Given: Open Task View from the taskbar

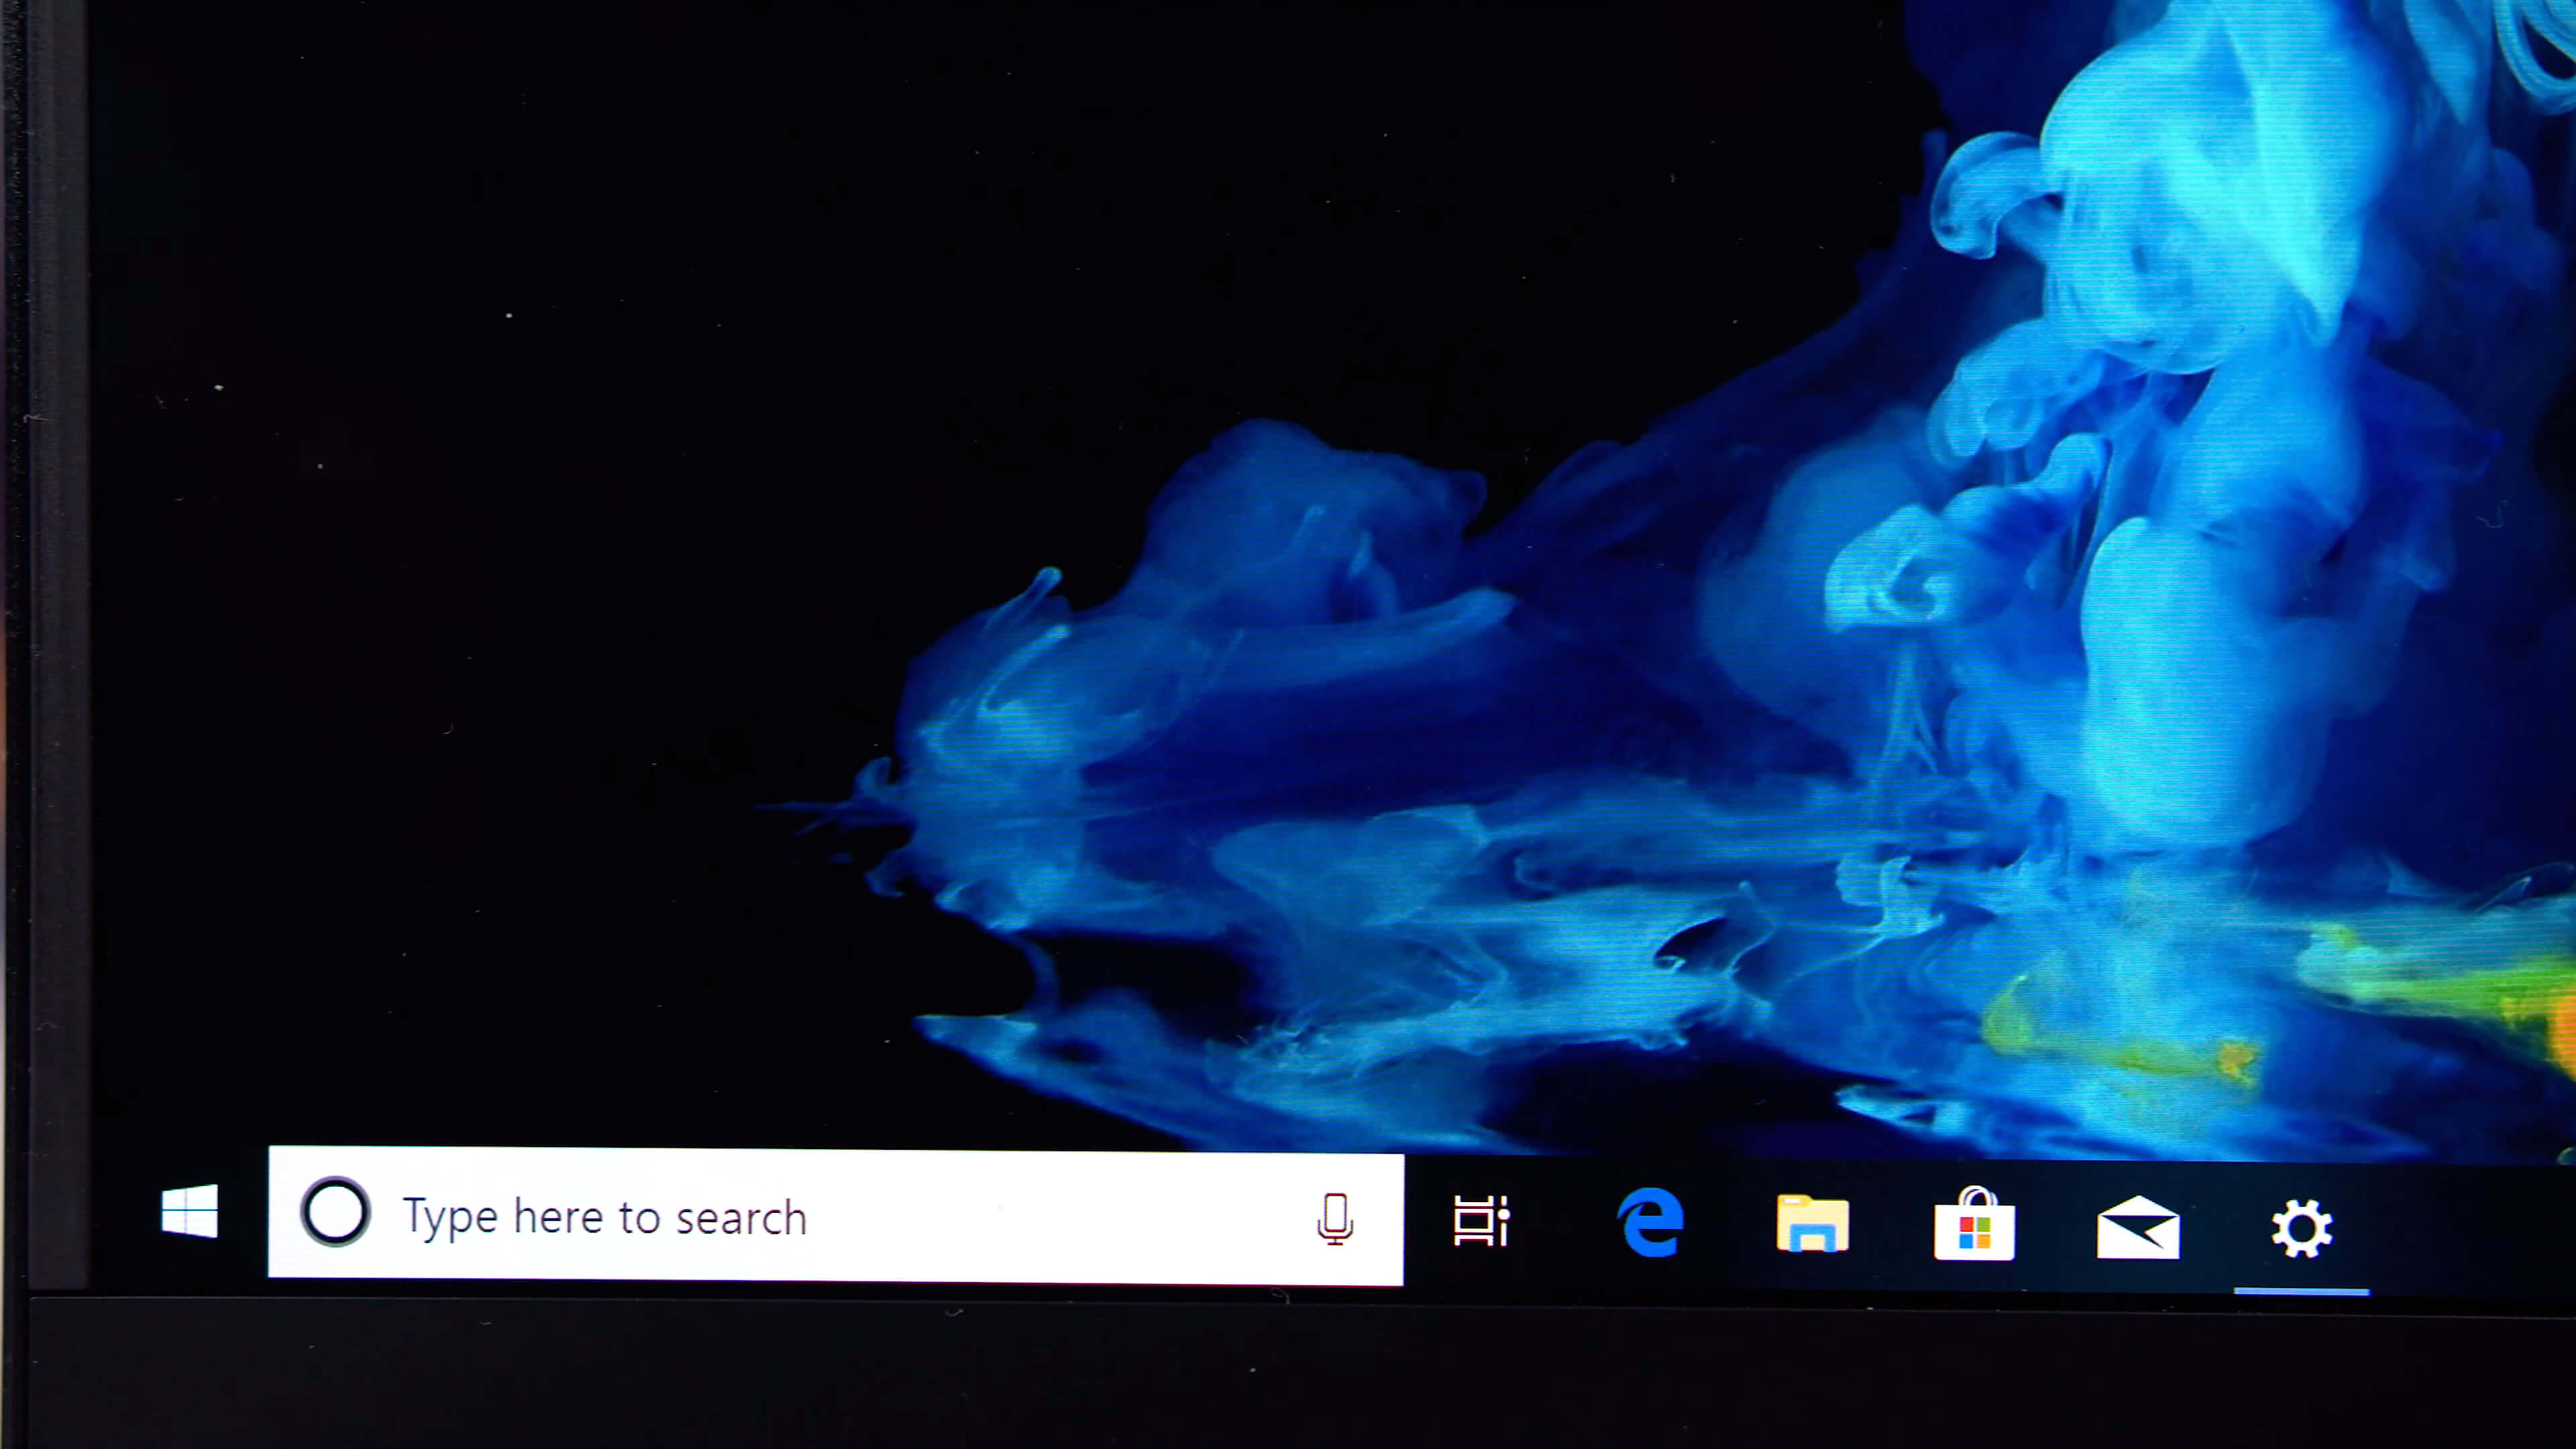Looking at the screenshot, I should point(1481,1220).
